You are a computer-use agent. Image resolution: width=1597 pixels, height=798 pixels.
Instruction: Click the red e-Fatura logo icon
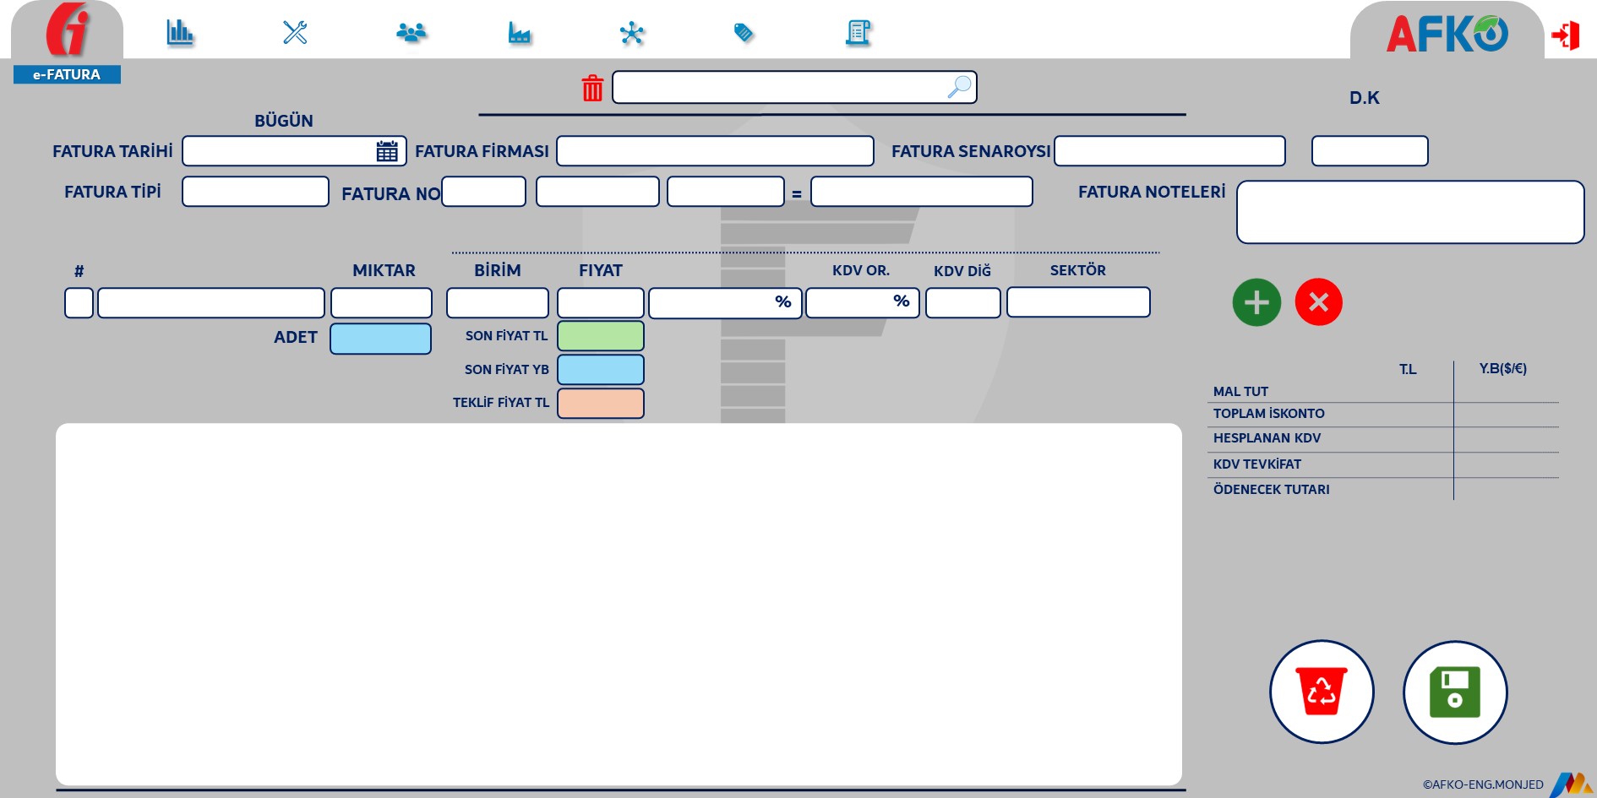[68, 30]
